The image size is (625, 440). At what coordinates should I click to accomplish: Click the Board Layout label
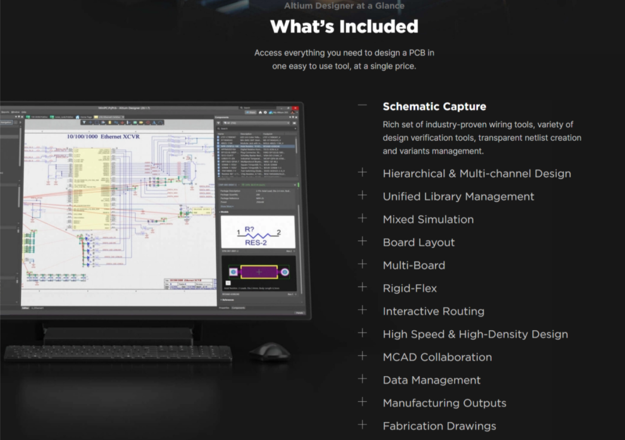click(x=418, y=242)
